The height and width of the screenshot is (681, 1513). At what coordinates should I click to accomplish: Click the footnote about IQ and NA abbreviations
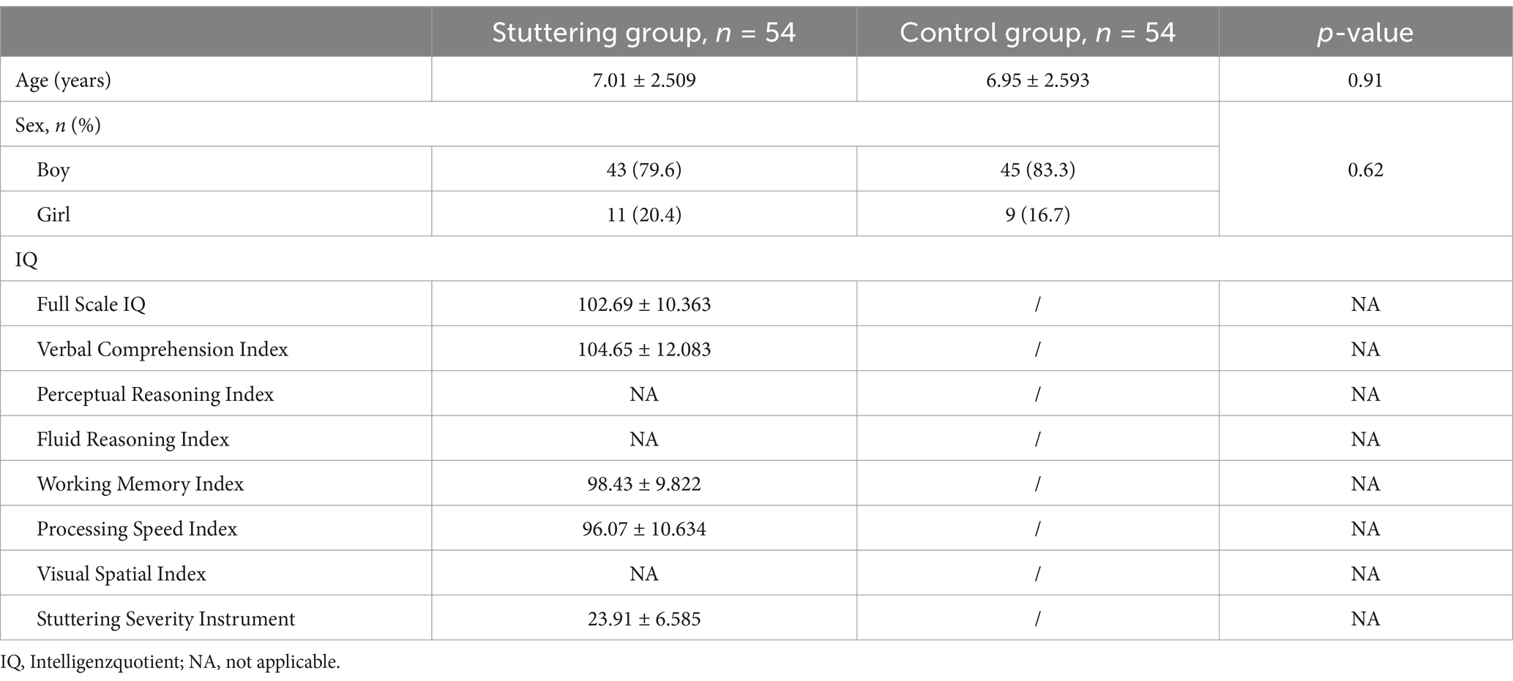coord(171,662)
